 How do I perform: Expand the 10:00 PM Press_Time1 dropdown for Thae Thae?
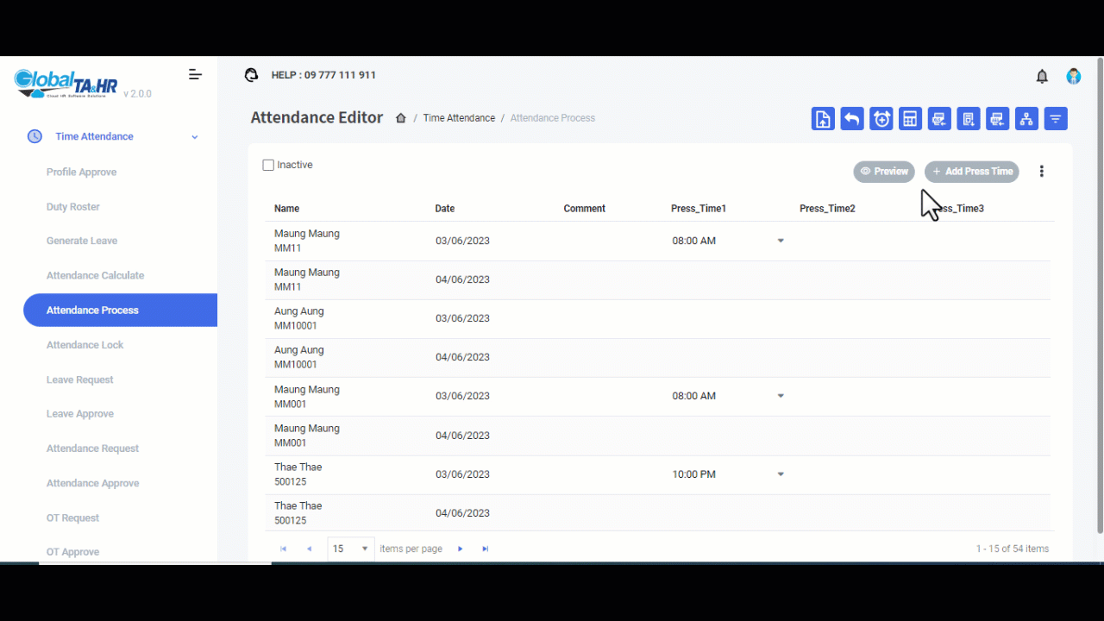[x=781, y=474]
